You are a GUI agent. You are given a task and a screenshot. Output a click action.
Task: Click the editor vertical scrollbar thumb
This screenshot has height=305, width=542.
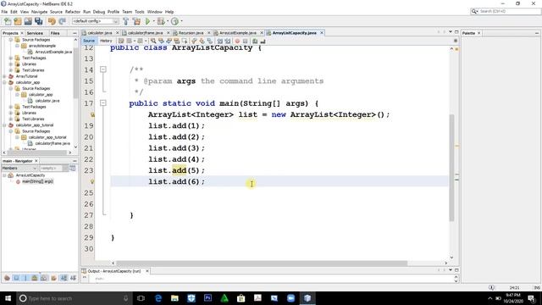pos(451,168)
